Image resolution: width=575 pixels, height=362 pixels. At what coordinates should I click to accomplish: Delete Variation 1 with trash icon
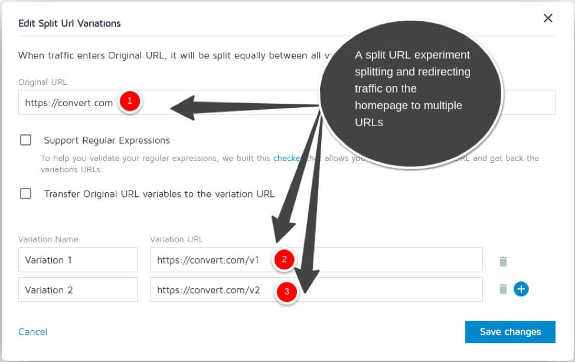click(x=503, y=261)
